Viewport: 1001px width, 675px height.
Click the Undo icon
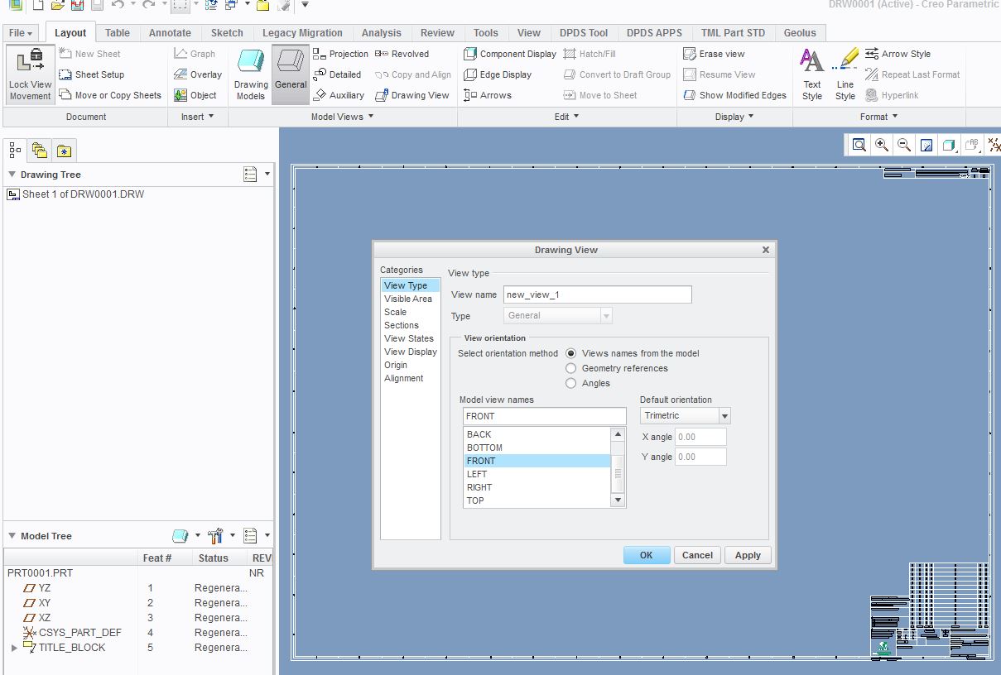tap(117, 5)
